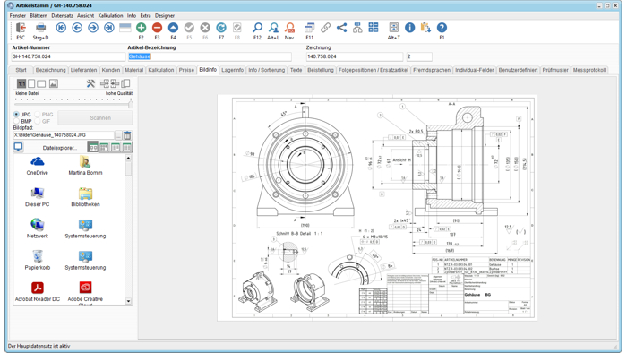Image resolution: width=627 pixels, height=353 pixels.
Task: Jump to last record arrow icon
Action: click(x=109, y=28)
